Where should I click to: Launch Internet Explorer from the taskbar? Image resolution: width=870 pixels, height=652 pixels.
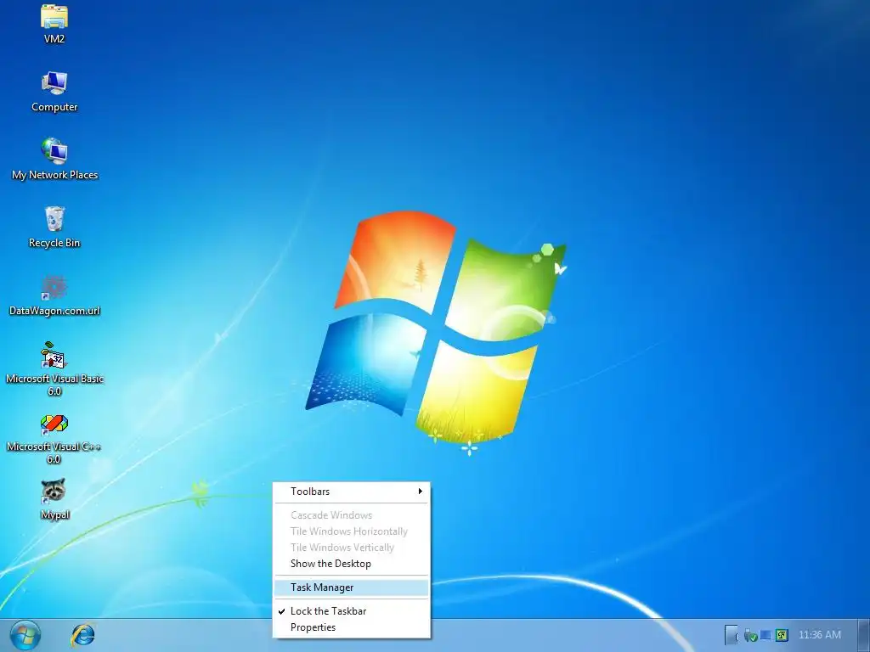[x=83, y=635]
